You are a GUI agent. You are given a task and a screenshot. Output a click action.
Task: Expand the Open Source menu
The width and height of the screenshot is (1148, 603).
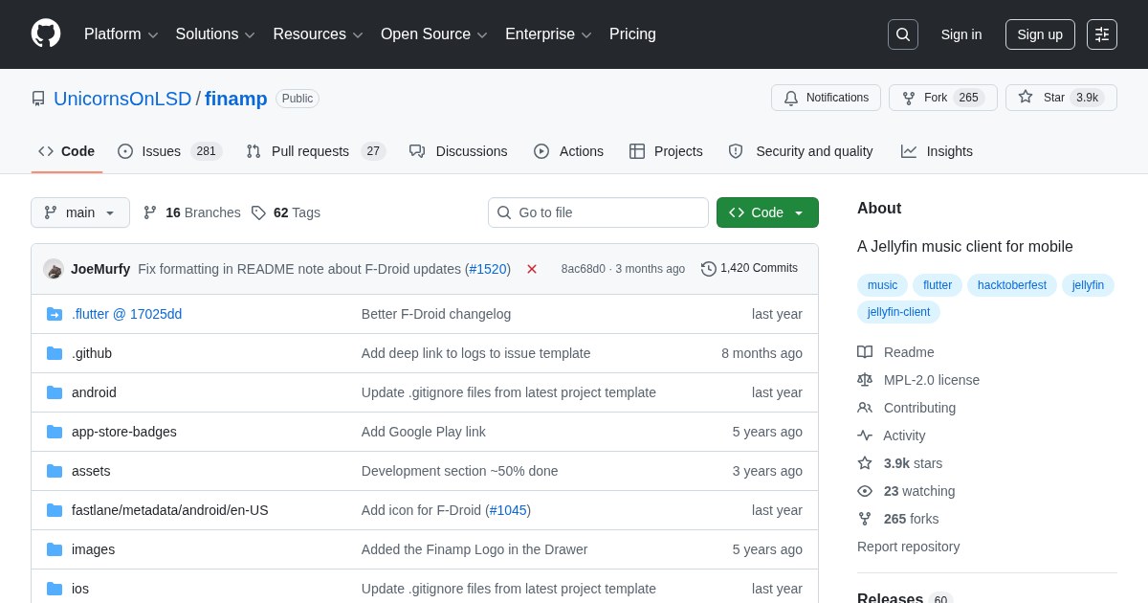(434, 34)
